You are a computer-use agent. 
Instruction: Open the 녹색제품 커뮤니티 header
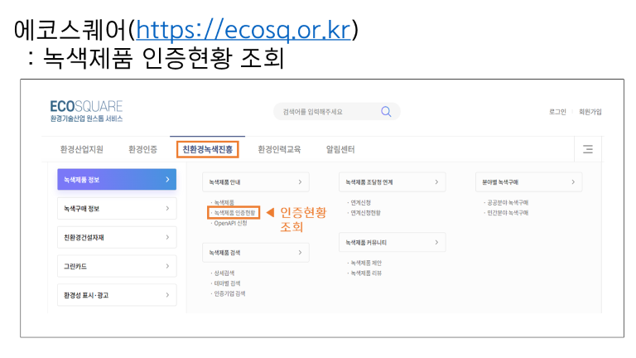(x=393, y=242)
